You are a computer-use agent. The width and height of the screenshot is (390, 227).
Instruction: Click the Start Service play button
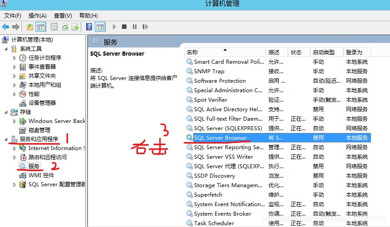pos(114,27)
